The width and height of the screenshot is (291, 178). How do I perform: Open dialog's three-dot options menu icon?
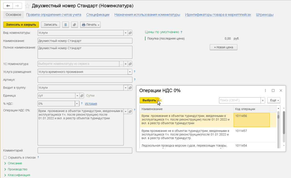(x=265, y=90)
